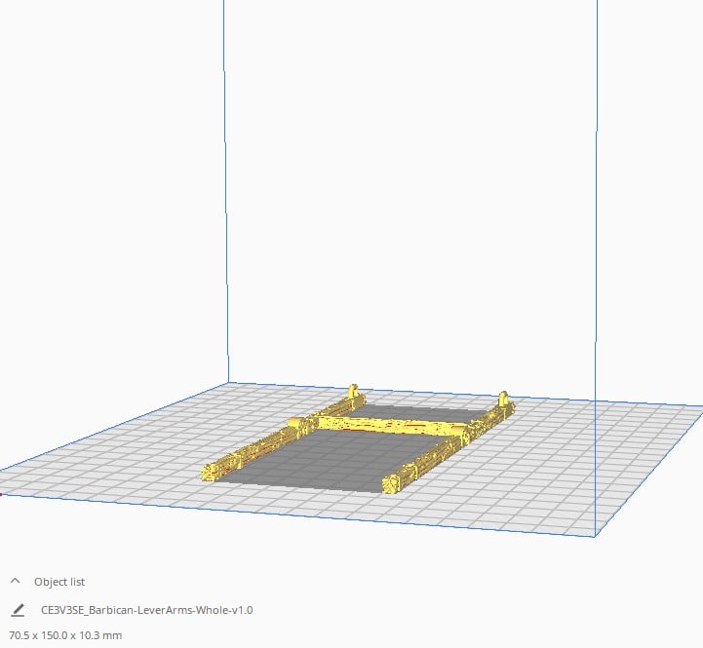Click the pencil edit name icon

[x=18, y=610]
